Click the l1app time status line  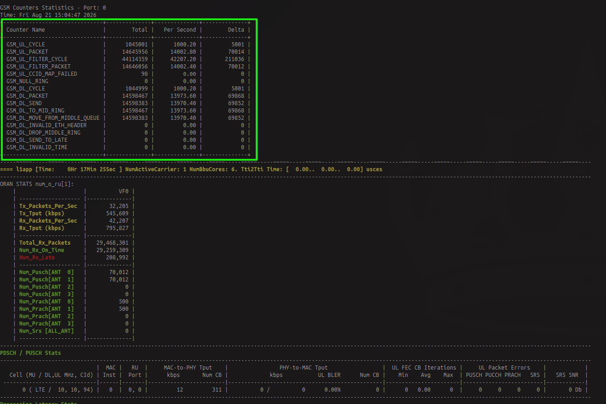[191, 169]
